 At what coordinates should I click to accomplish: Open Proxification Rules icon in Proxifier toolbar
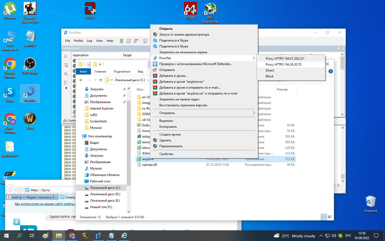point(129,41)
